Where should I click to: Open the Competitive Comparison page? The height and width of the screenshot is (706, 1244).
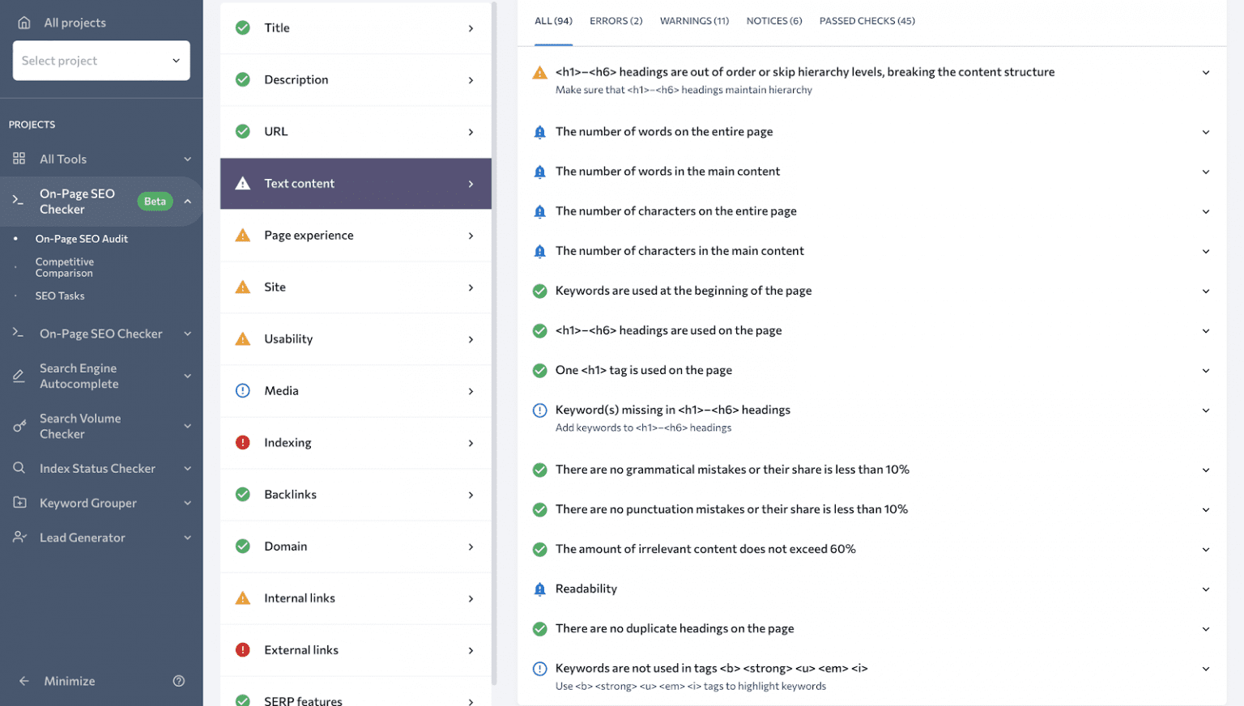click(x=65, y=267)
